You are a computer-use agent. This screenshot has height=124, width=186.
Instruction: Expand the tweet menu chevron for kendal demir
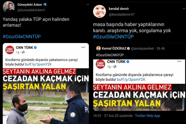click(184, 9)
